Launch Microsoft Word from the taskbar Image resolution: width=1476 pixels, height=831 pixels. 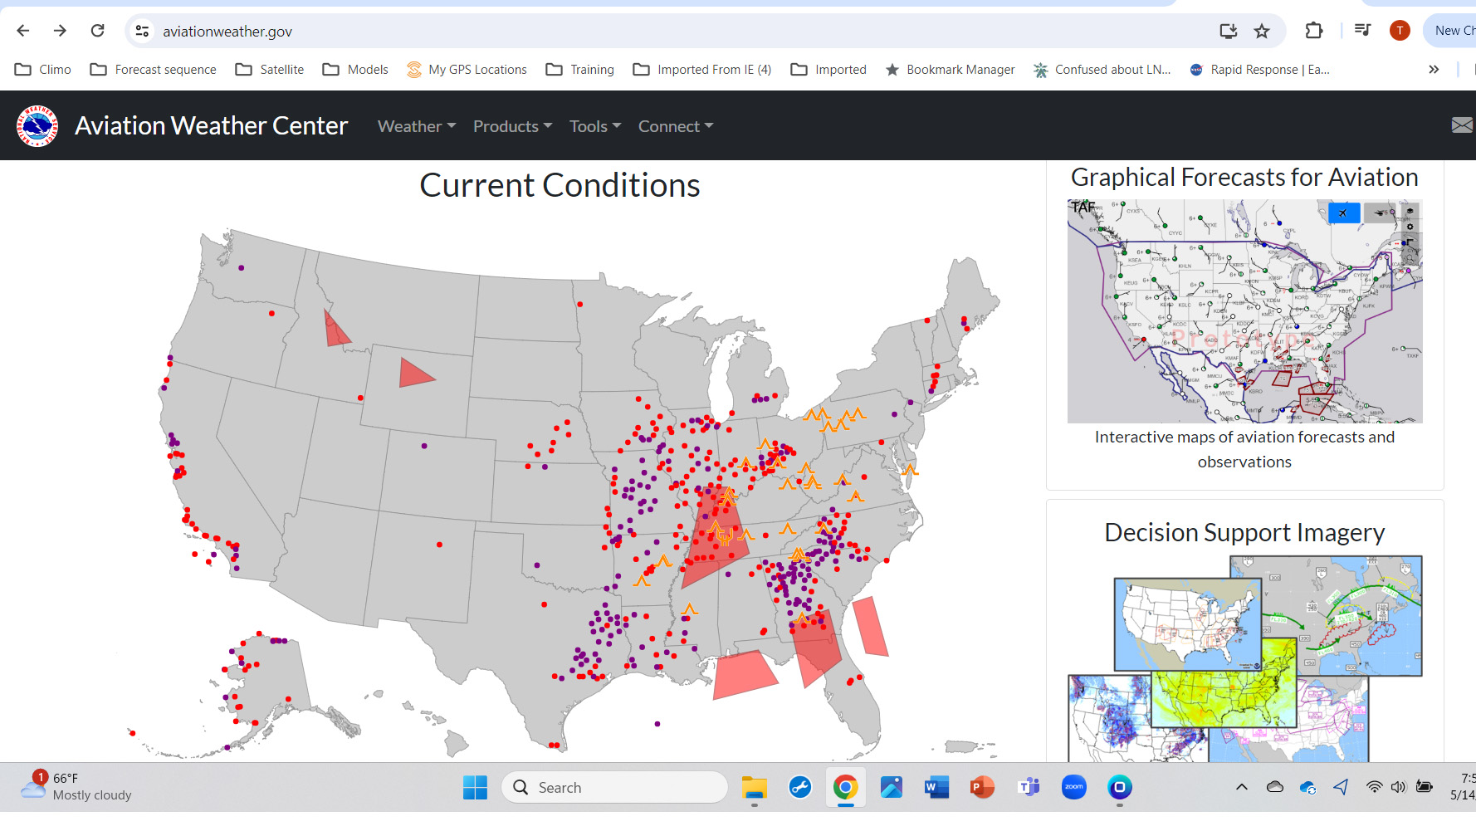point(936,787)
